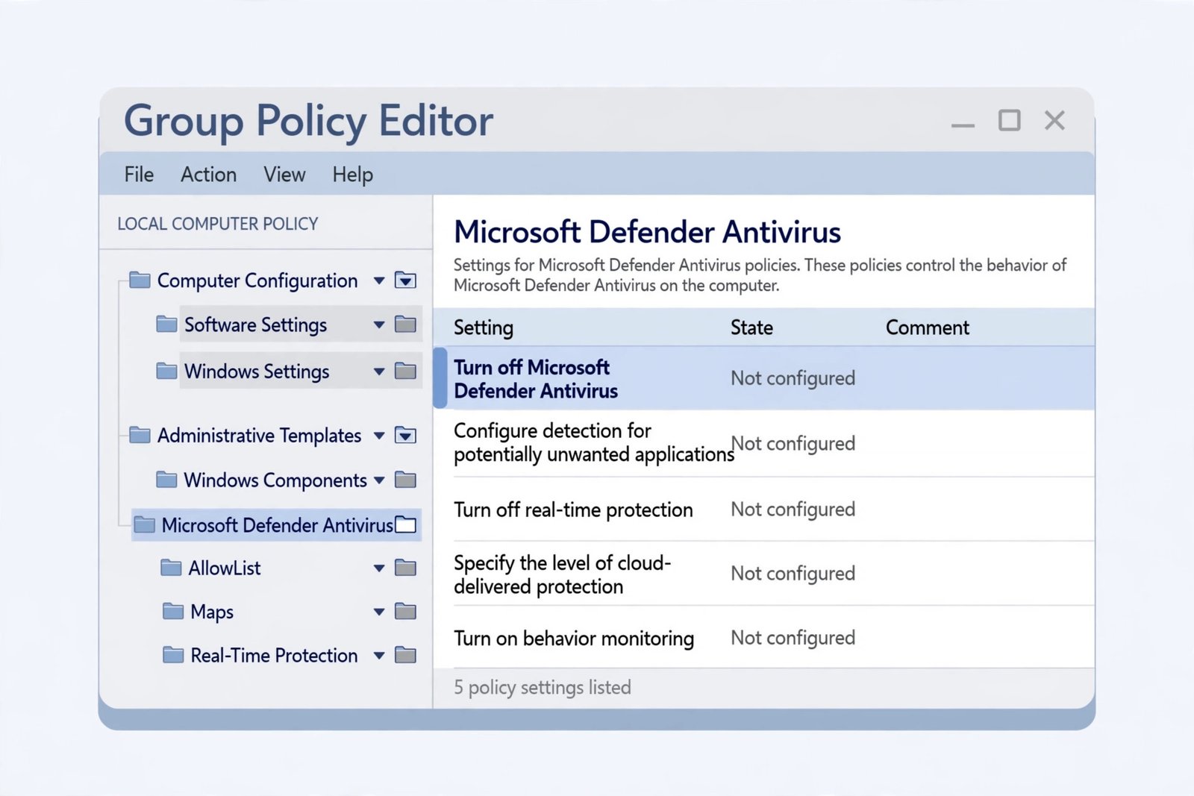Click the right-side folder icon on Maps row
This screenshot has height=796, width=1194.
click(405, 612)
